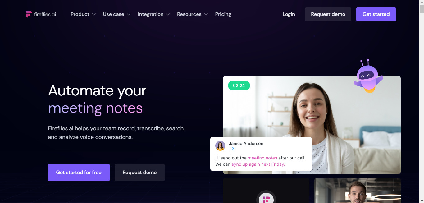This screenshot has width=424, height=203.
Task: Expand the Use case dropdown chevron
Action: pyautogui.click(x=129, y=14)
